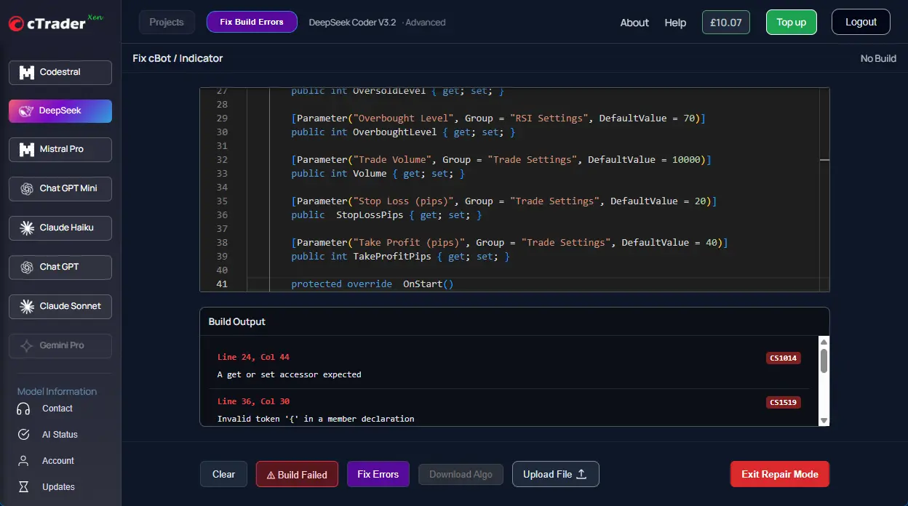This screenshot has width=908, height=506.
Task: Open the Advanced options for DeepSeek Coder
Action: 425,23
